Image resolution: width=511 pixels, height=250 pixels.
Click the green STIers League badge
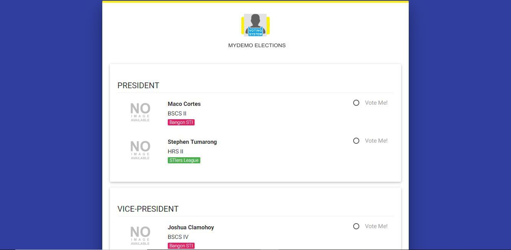pos(184,160)
